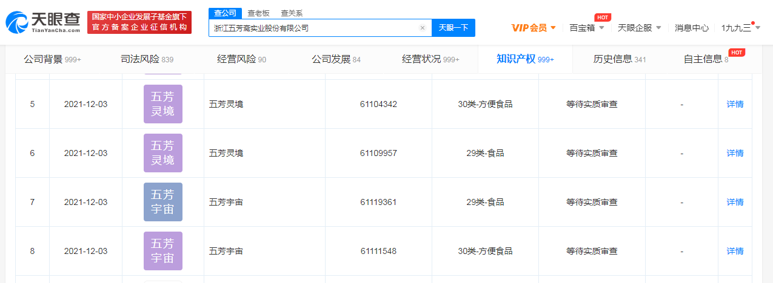The width and height of the screenshot is (773, 283).
Task: Open the TianYanCha logo homepage
Action: (42, 22)
